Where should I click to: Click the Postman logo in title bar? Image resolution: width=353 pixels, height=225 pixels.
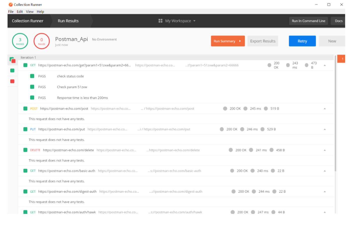pos(11,5)
